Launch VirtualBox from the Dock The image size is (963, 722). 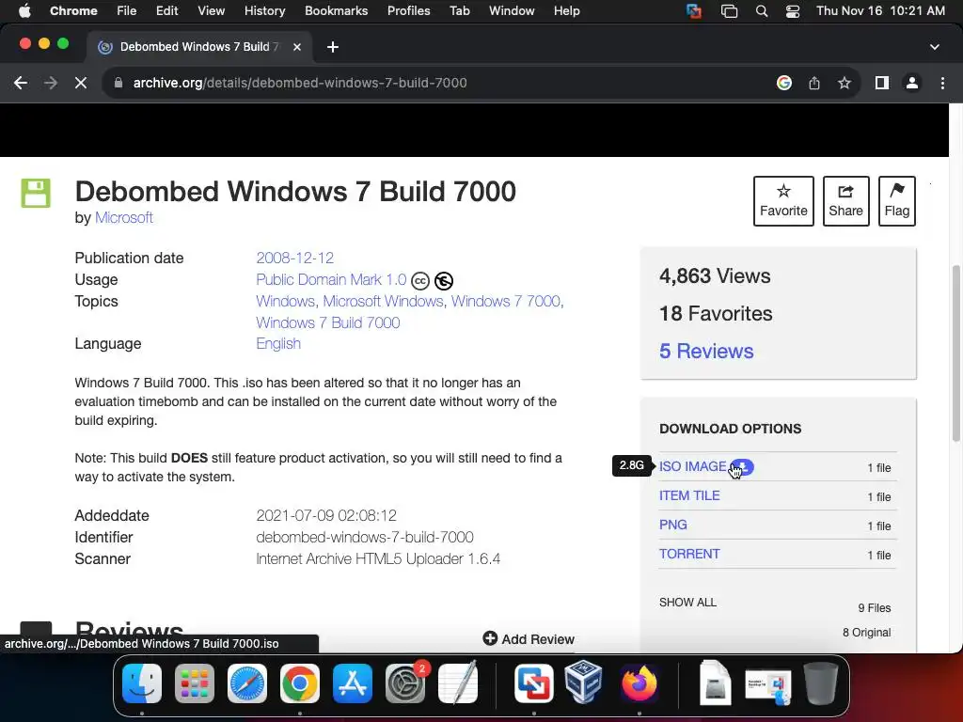tap(583, 683)
